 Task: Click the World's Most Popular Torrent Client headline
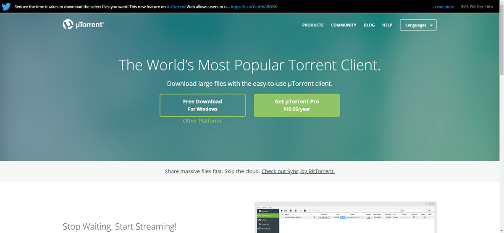(249, 65)
